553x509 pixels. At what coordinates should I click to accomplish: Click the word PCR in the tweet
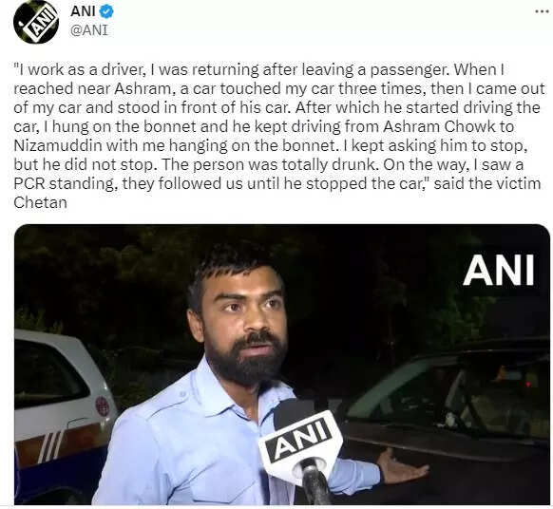coord(28,183)
